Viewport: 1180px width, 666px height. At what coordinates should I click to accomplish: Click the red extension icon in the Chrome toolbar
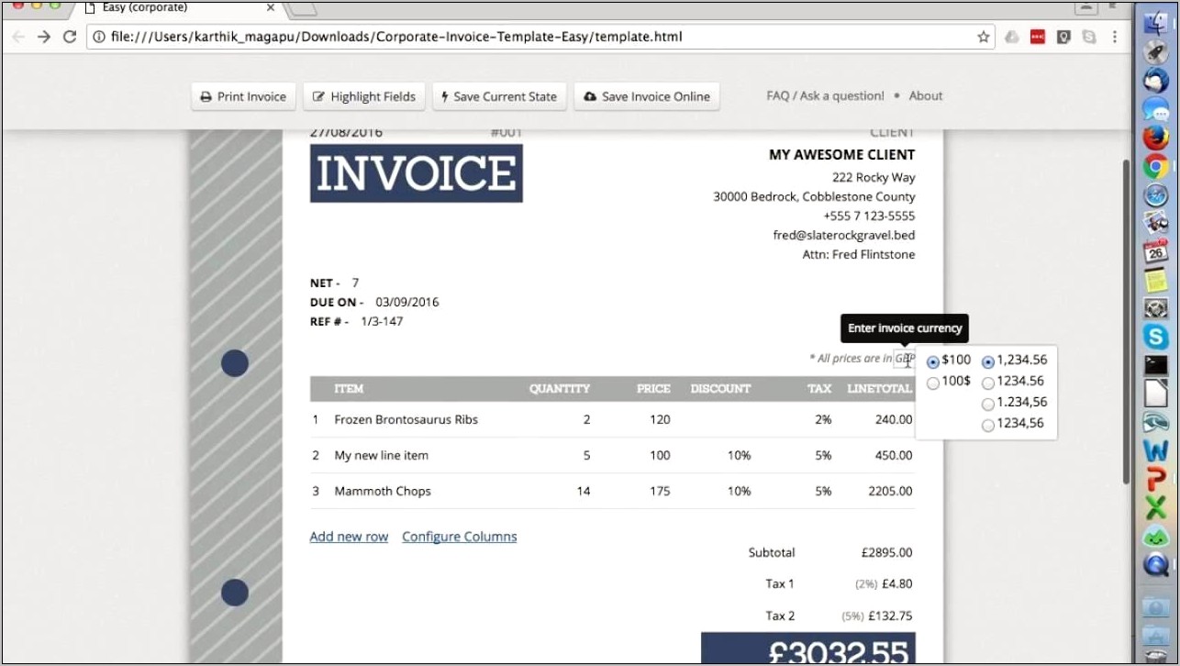(x=1038, y=37)
